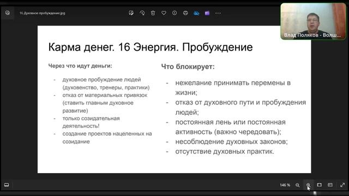Click the line нежелание принимать перемены в
Viewport: 349px width, 196px height.
pyautogui.click(x=233, y=83)
